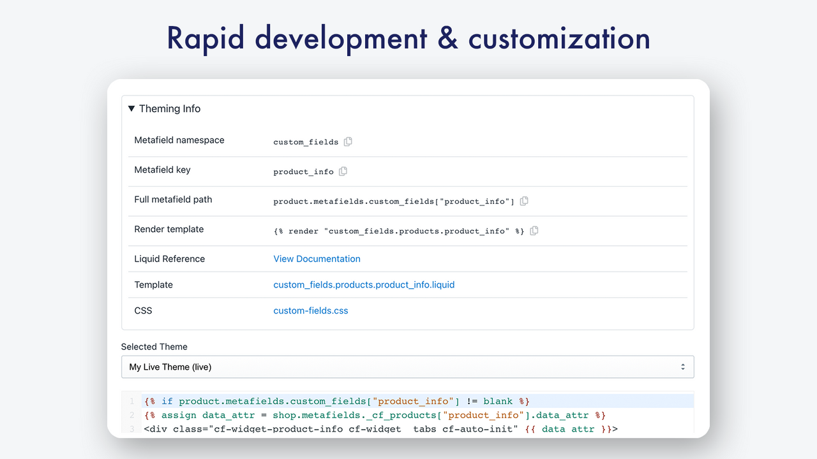Collapse the Theming Info section
The width and height of the screenshot is (817, 459).
131,108
